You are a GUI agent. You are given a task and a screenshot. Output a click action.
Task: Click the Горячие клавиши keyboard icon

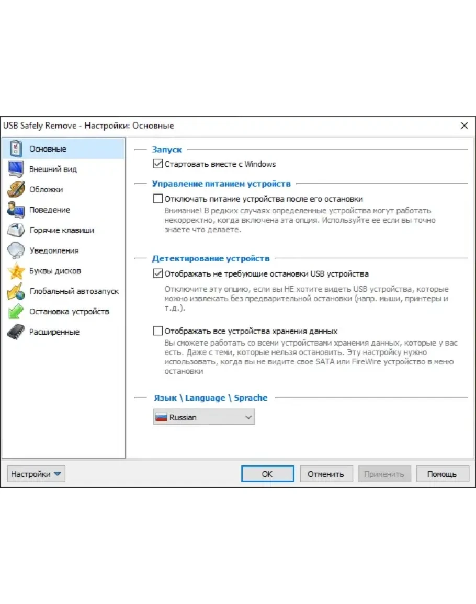click(x=16, y=231)
